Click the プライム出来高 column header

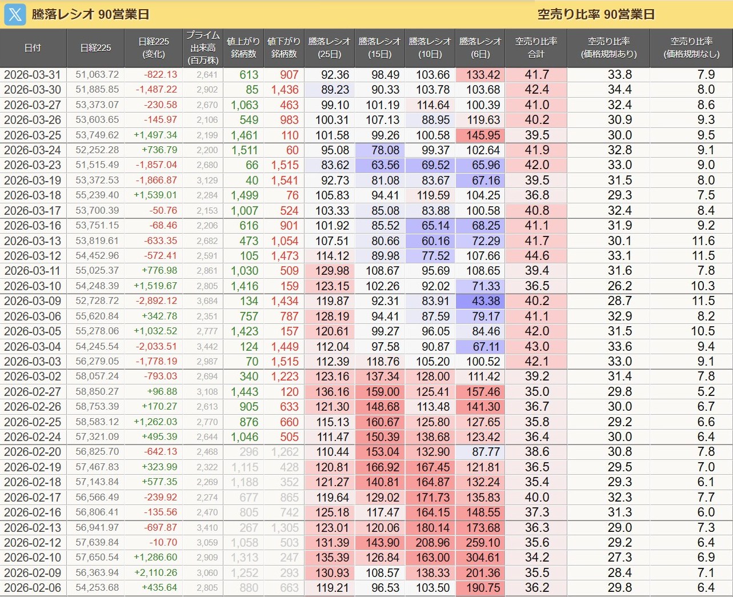(x=203, y=48)
